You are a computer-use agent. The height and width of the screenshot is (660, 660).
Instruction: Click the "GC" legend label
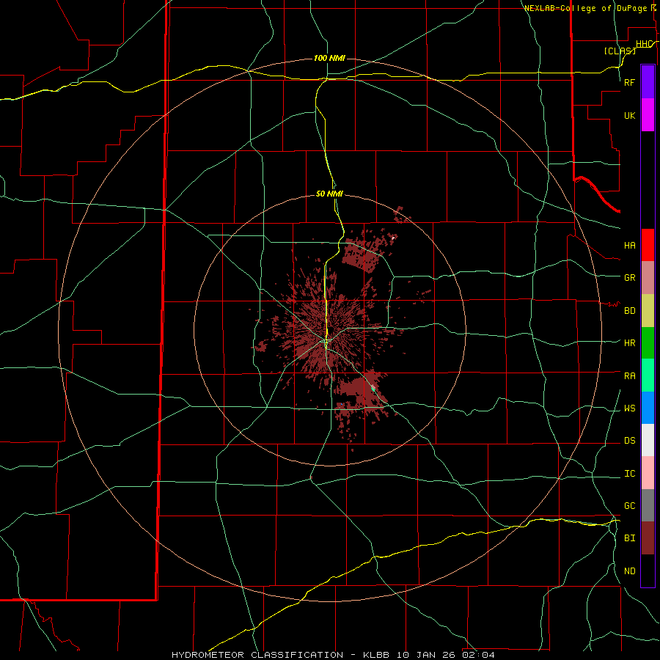[x=629, y=506]
